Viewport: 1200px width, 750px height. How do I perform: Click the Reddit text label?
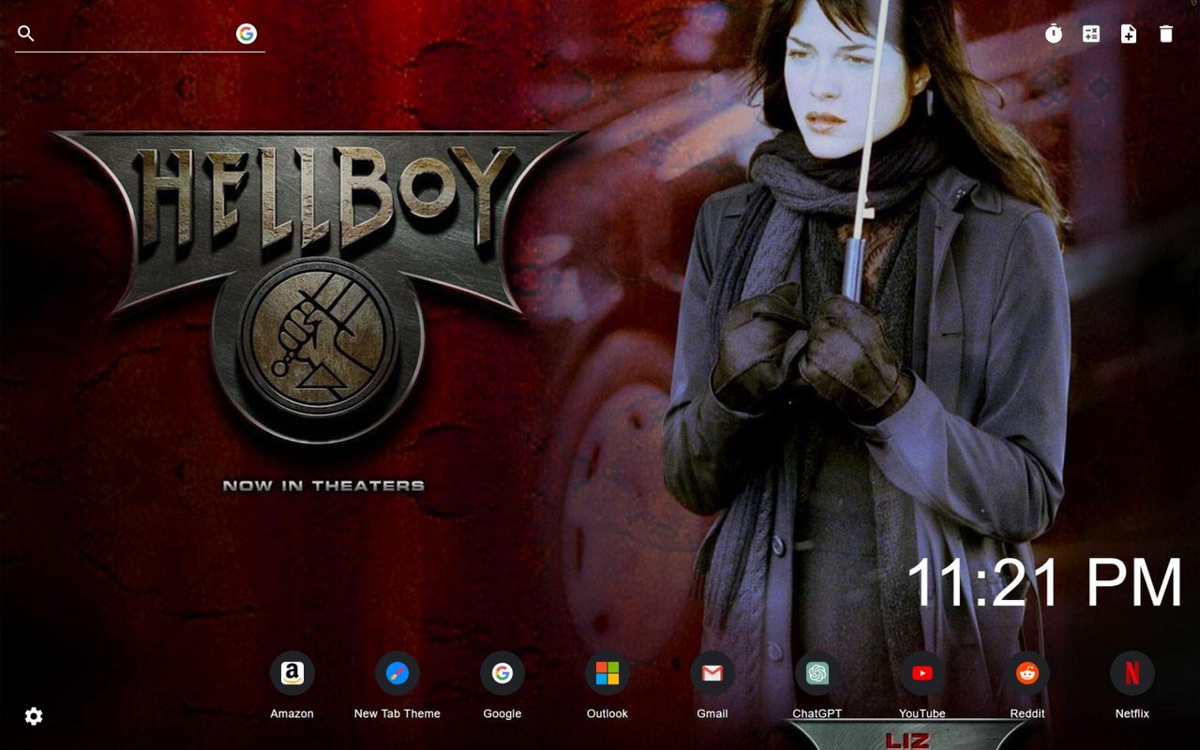1027,713
